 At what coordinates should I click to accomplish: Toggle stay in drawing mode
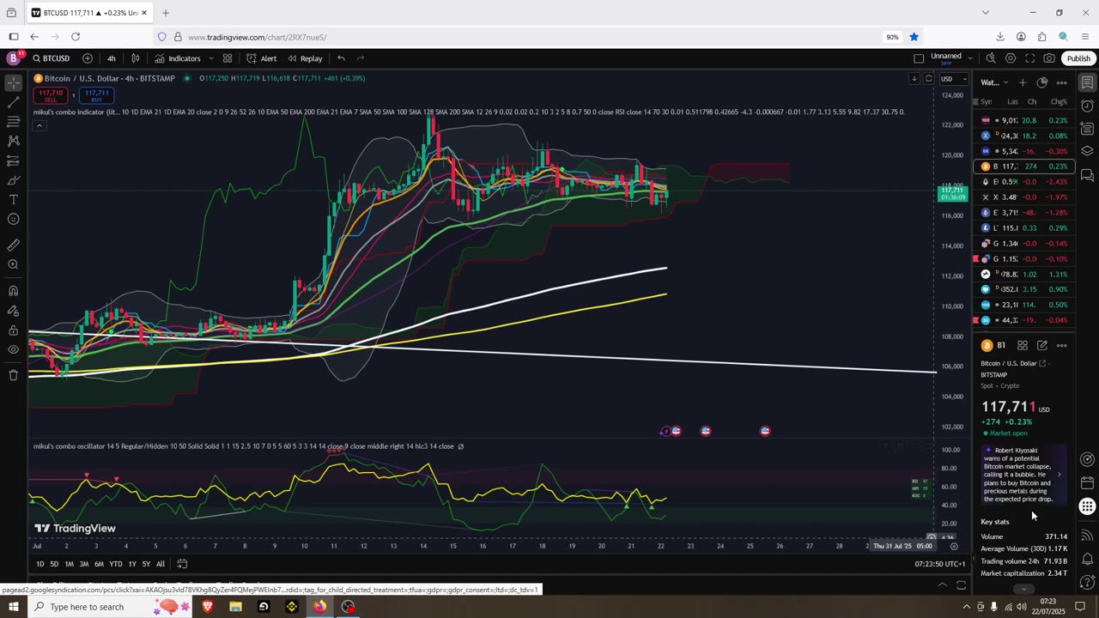pyautogui.click(x=13, y=311)
